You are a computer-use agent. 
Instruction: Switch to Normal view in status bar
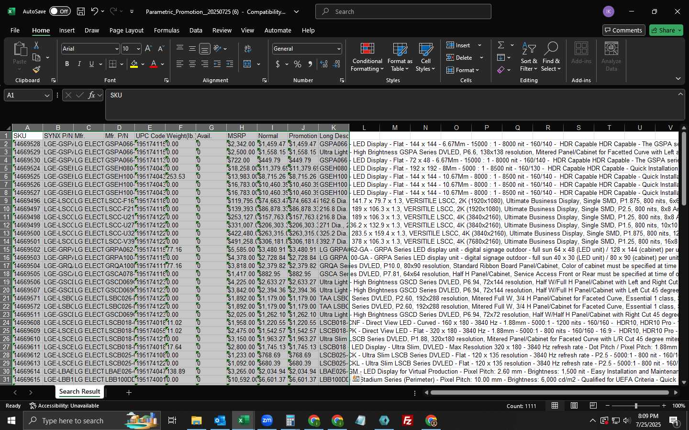[x=555, y=406]
